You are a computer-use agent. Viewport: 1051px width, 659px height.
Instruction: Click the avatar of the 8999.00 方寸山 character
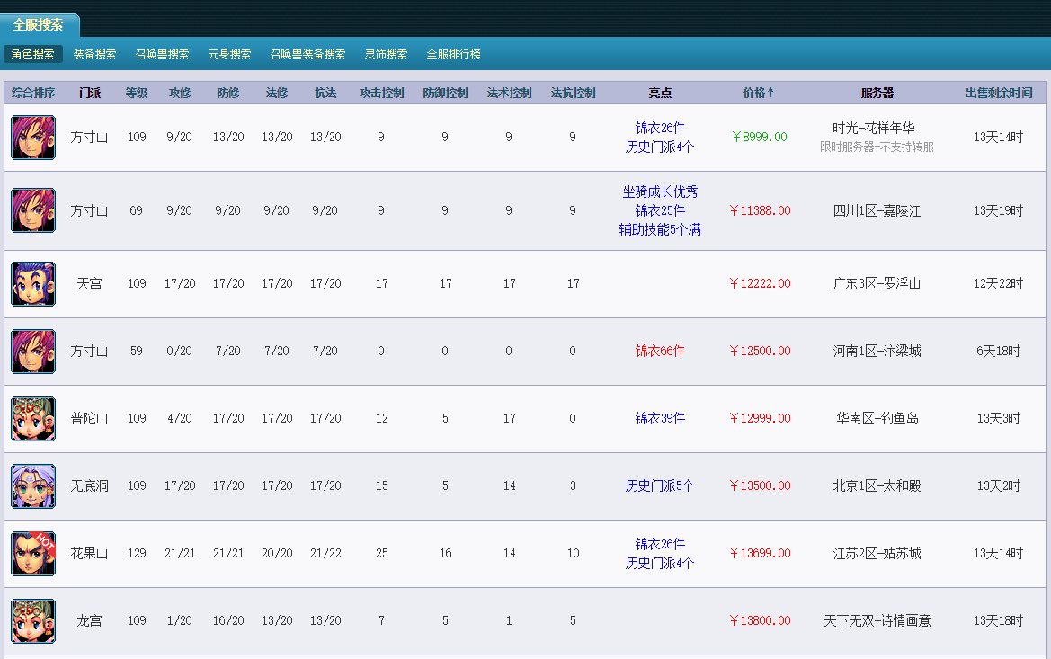[x=33, y=138]
